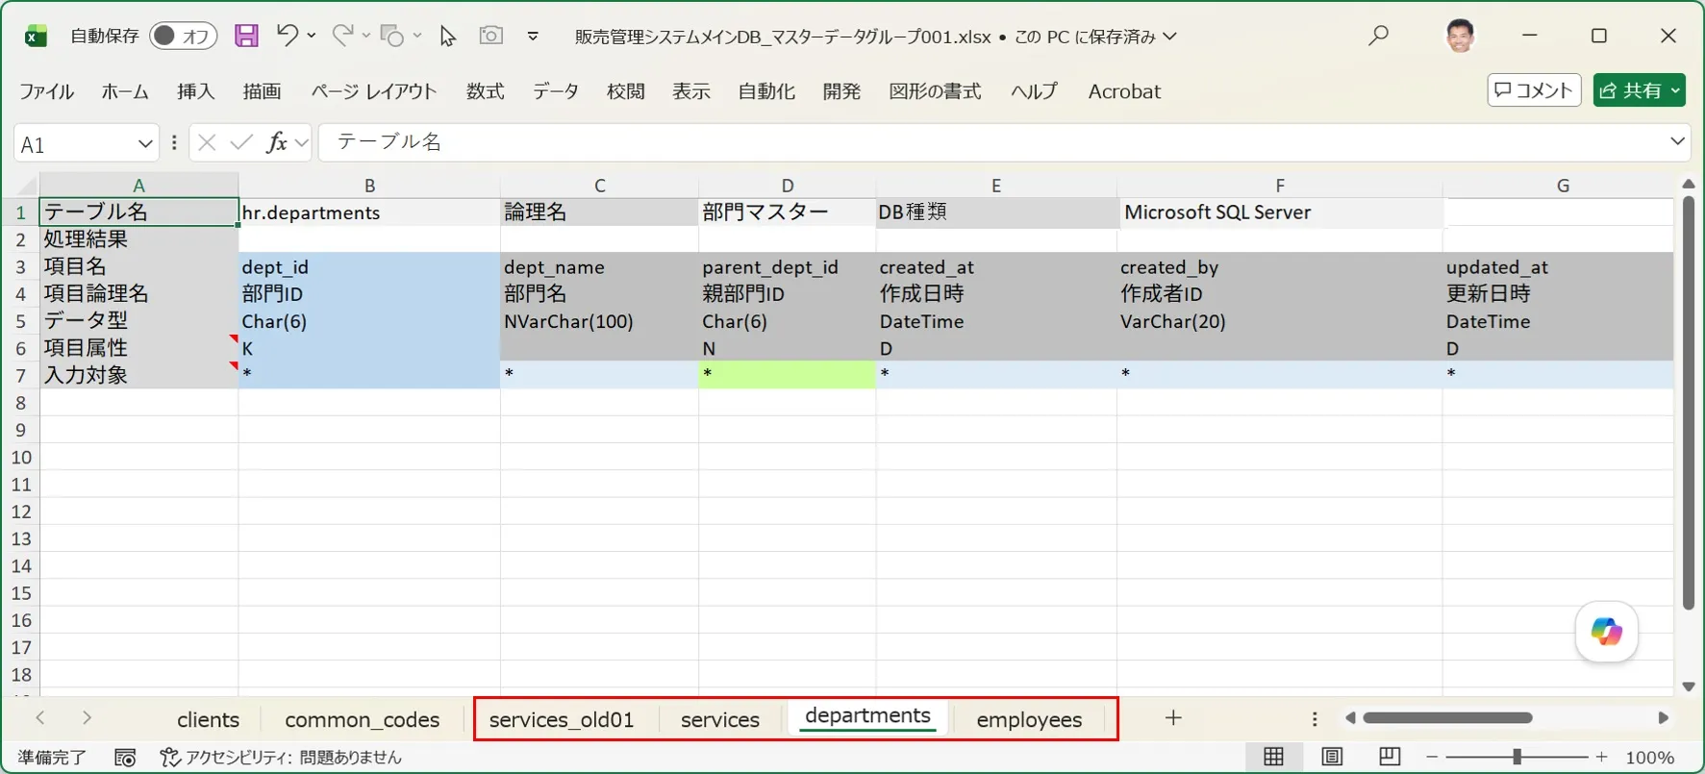Switch to the services_old01 sheet tab

562,719
